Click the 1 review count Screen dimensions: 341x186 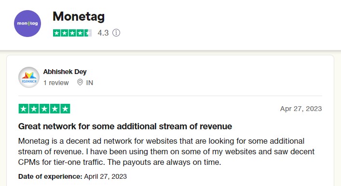pyautogui.click(x=56, y=83)
